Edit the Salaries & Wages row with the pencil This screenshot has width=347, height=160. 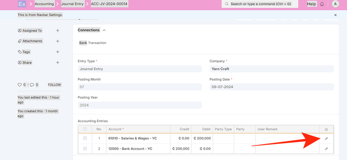326,138
